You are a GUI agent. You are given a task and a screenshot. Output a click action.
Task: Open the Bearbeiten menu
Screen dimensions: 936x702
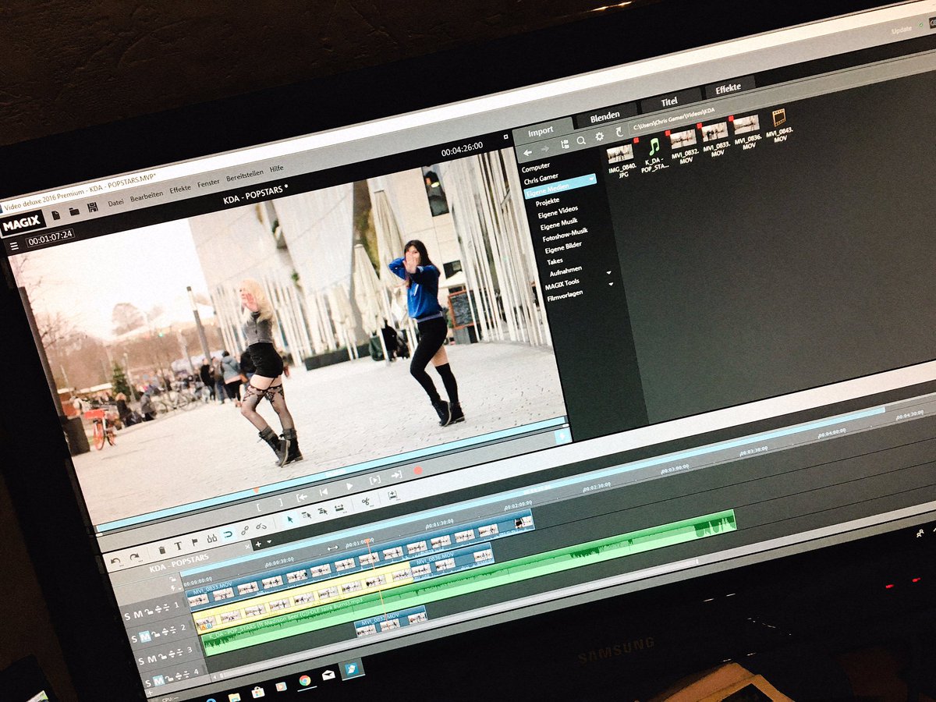[147, 195]
